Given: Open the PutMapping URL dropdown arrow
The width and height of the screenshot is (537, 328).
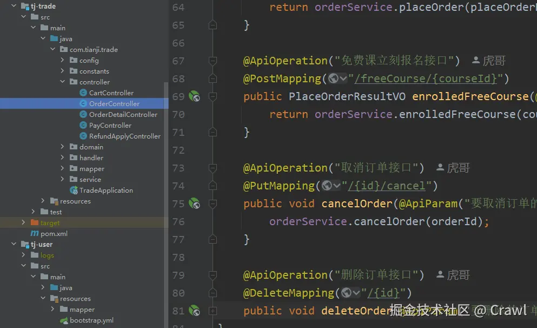Looking at the screenshot, I should click(337, 186).
